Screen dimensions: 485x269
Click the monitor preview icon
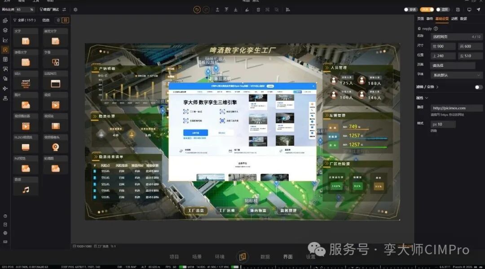pos(469,9)
